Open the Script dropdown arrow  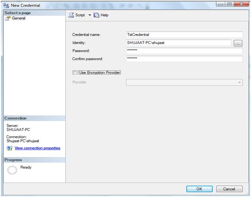point(90,15)
